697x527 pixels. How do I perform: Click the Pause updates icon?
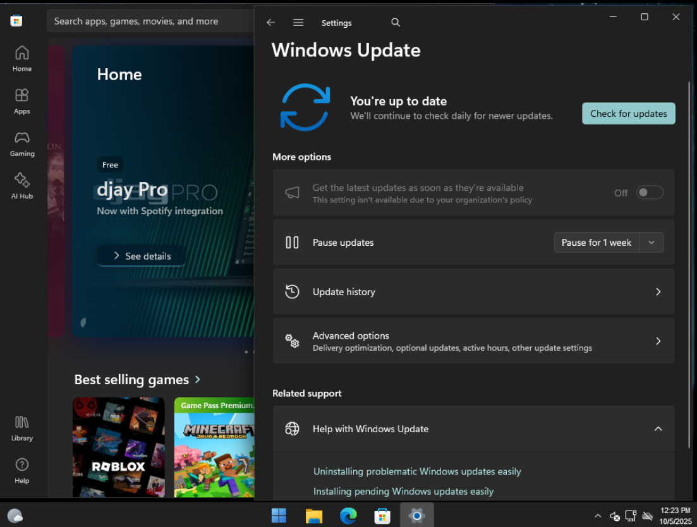[x=292, y=243]
